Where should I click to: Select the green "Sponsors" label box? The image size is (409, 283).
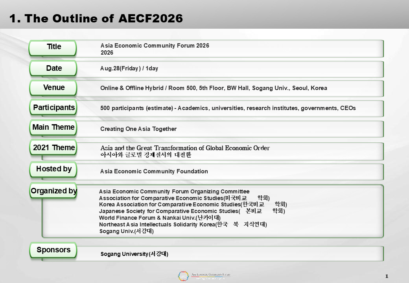[53, 250]
